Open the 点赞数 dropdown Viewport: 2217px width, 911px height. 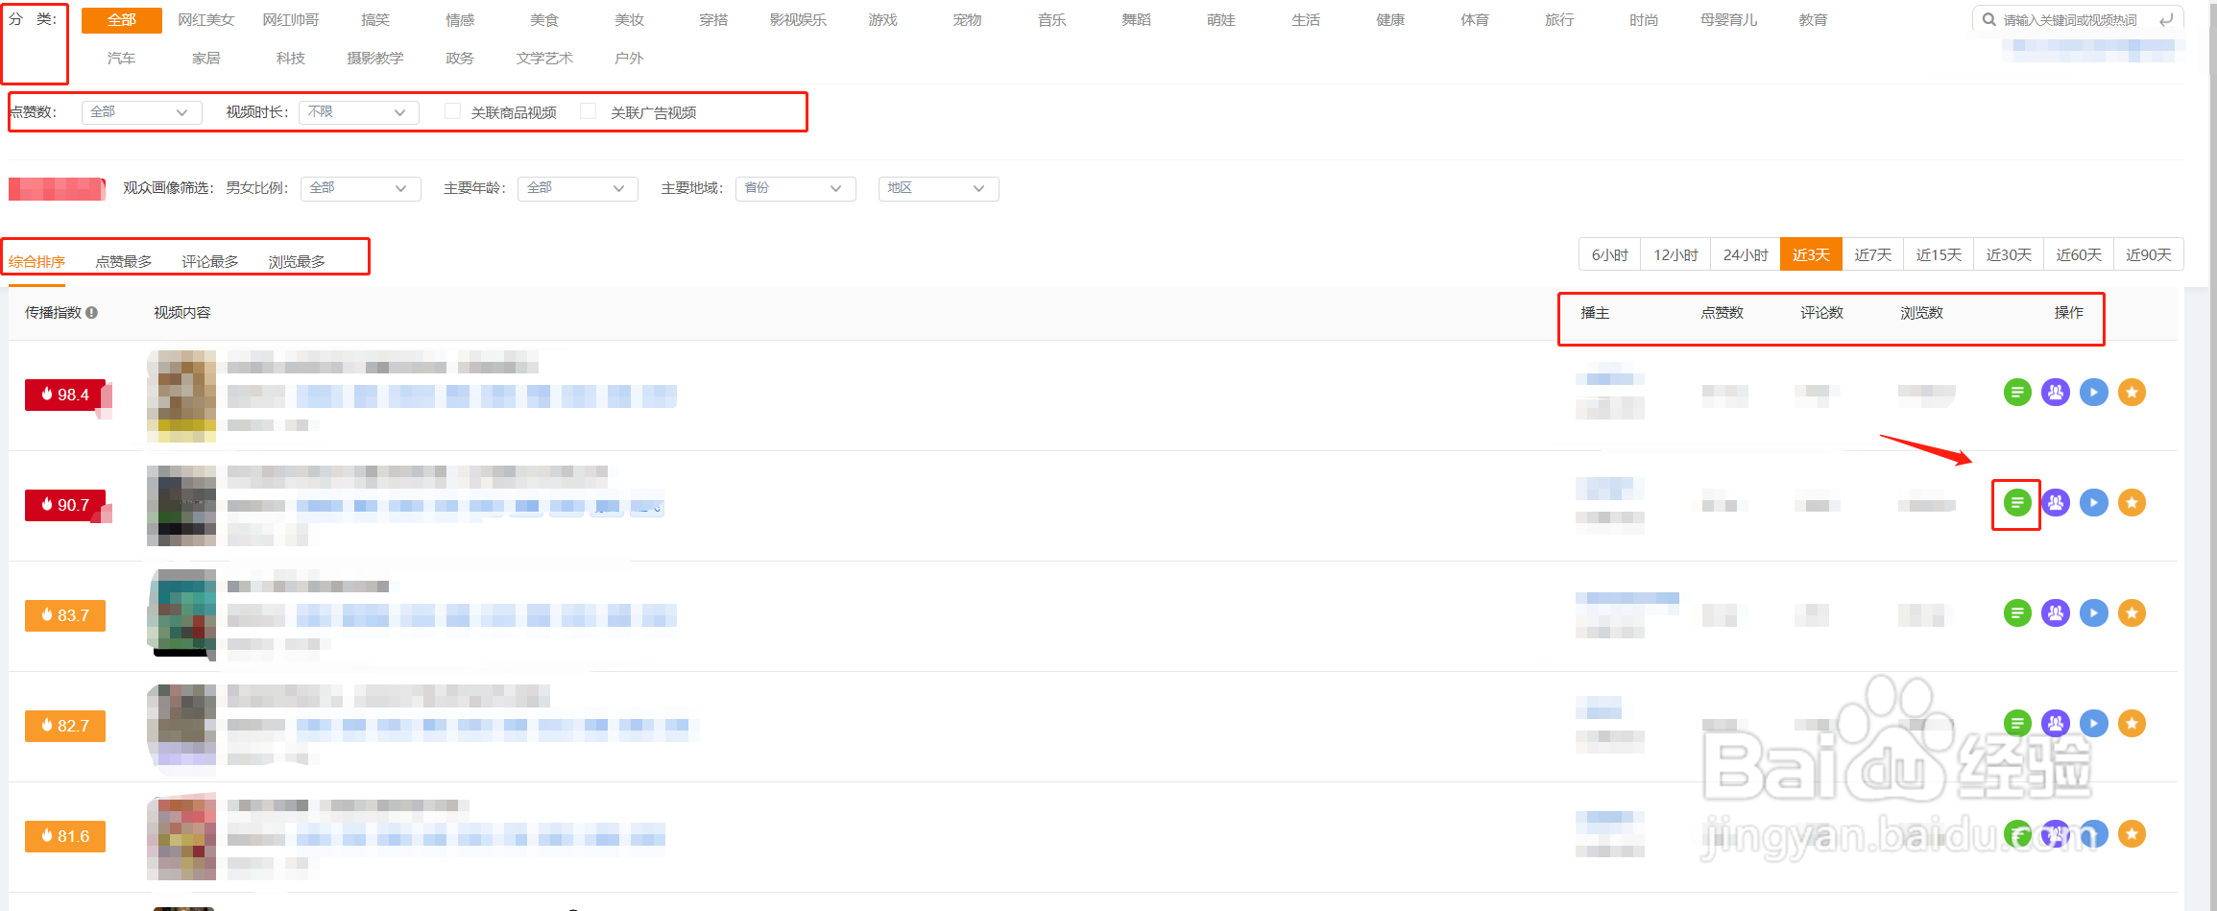141,112
